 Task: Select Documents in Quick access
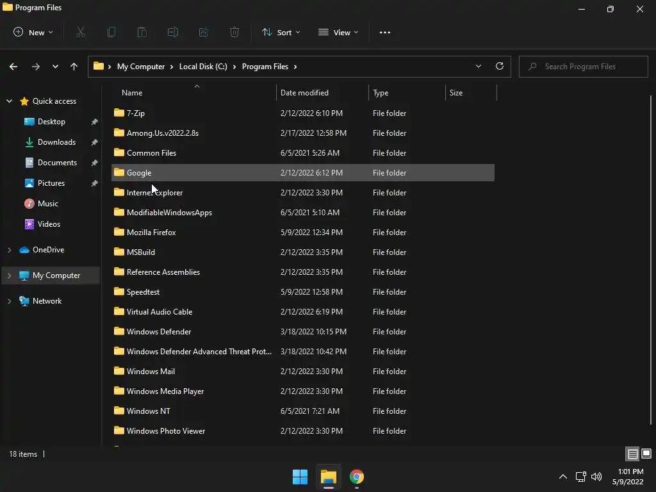click(57, 163)
